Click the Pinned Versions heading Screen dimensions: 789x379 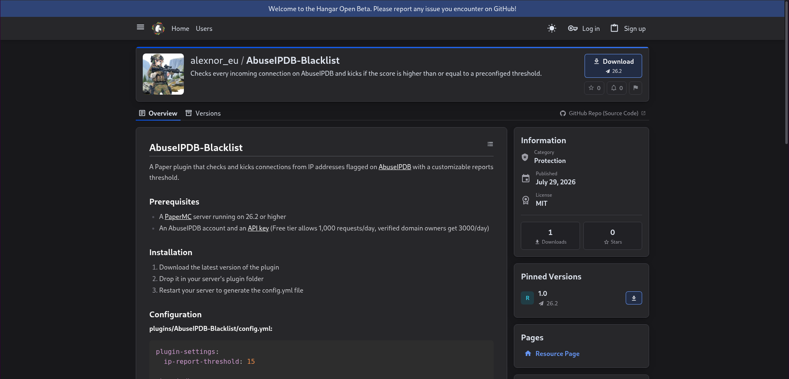[551, 277]
